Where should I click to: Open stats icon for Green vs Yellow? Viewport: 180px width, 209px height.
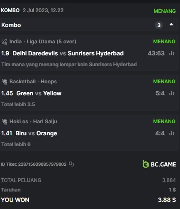coord(172,93)
